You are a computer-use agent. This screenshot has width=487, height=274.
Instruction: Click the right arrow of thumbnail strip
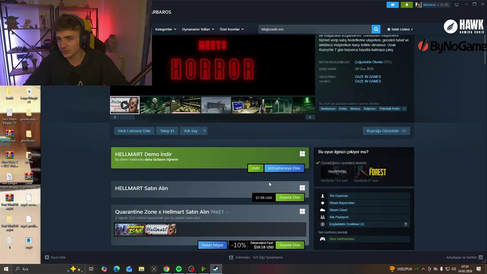tap(310, 117)
